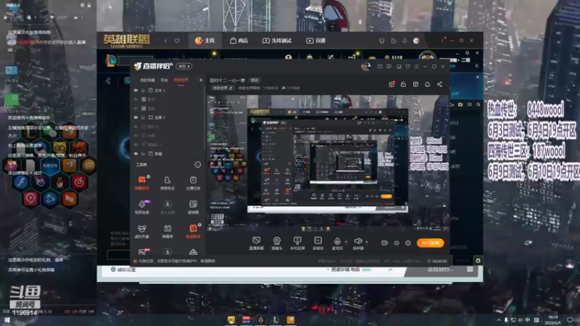Open the League of Legends taskbar icon
Screen dimensions: 580x326
[x=275, y=320]
